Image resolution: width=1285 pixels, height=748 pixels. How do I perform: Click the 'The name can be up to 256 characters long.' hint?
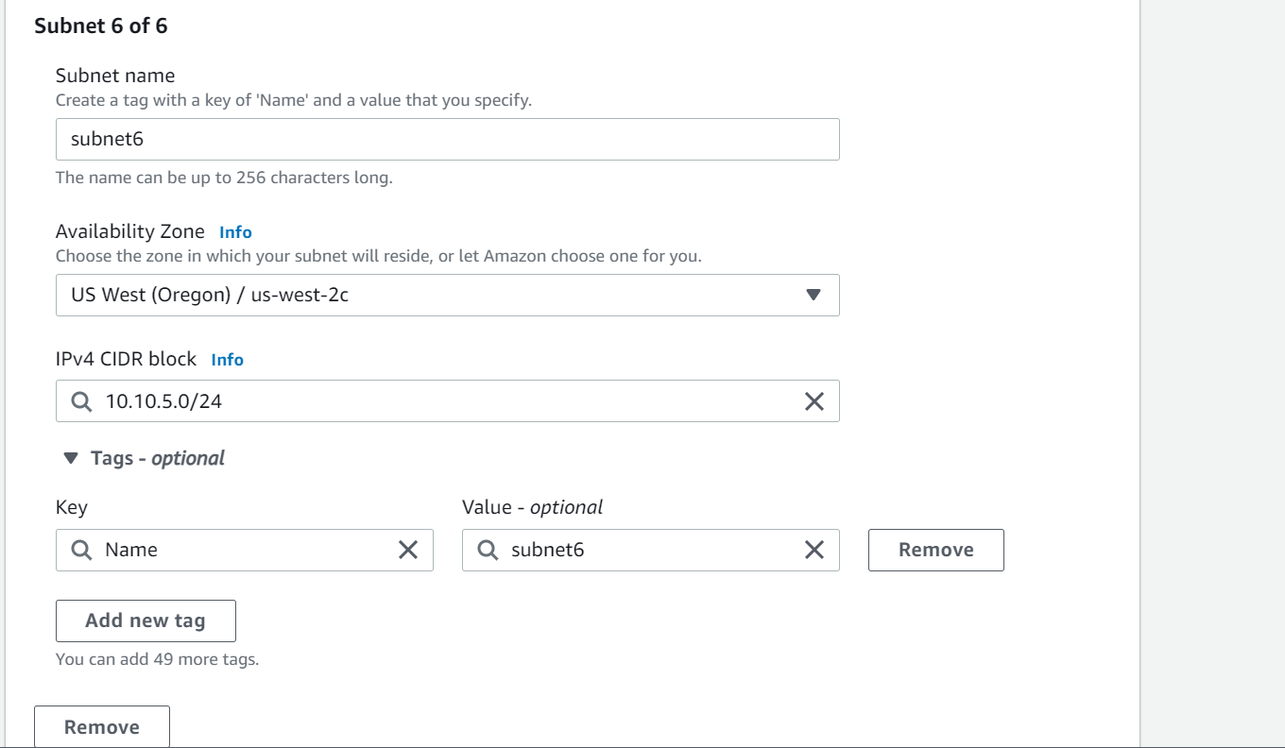pyautogui.click(x=224, y=178)
